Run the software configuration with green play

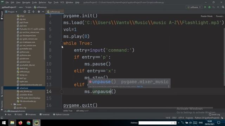point(205,7)
